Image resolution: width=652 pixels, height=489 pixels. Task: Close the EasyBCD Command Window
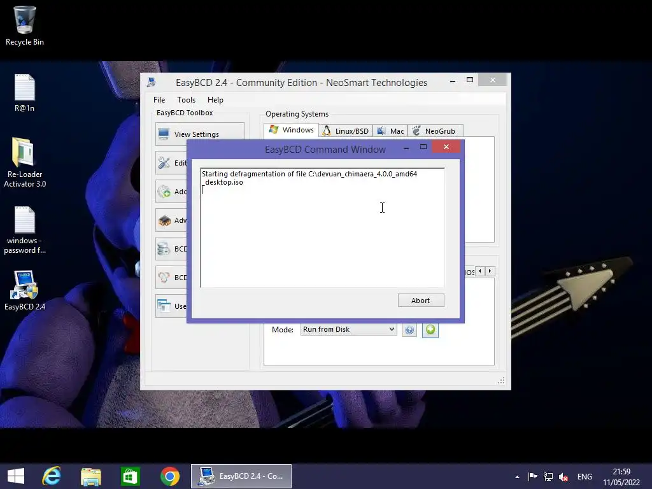tap(446, 147)
